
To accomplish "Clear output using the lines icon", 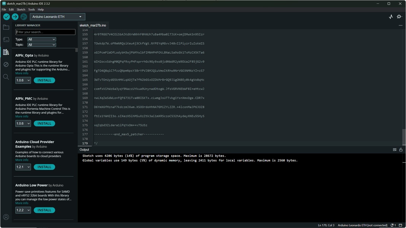I will pyautogui.click(x=395, y=150).
